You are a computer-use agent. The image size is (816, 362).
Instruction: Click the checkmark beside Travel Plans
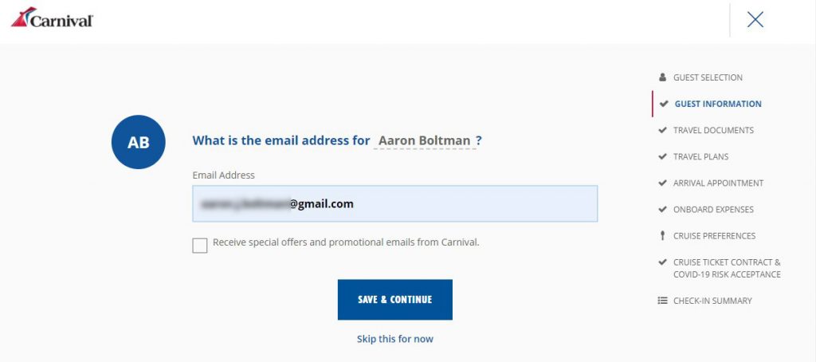click(x=662, y=156)
